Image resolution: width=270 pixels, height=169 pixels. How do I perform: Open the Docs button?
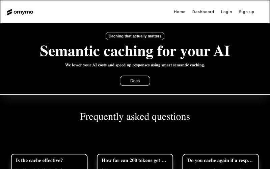click(x=135, y=81)
